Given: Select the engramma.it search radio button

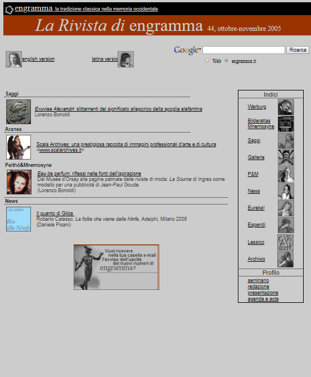Looking at the screenshot, I should (x=226, y=61).
